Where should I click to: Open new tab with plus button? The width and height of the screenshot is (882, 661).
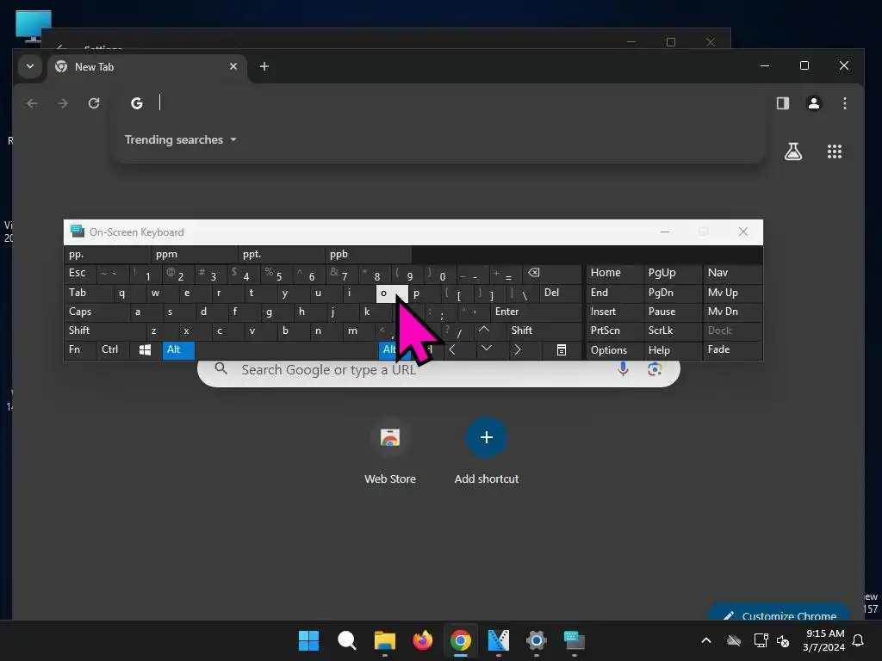click(264, 66)
